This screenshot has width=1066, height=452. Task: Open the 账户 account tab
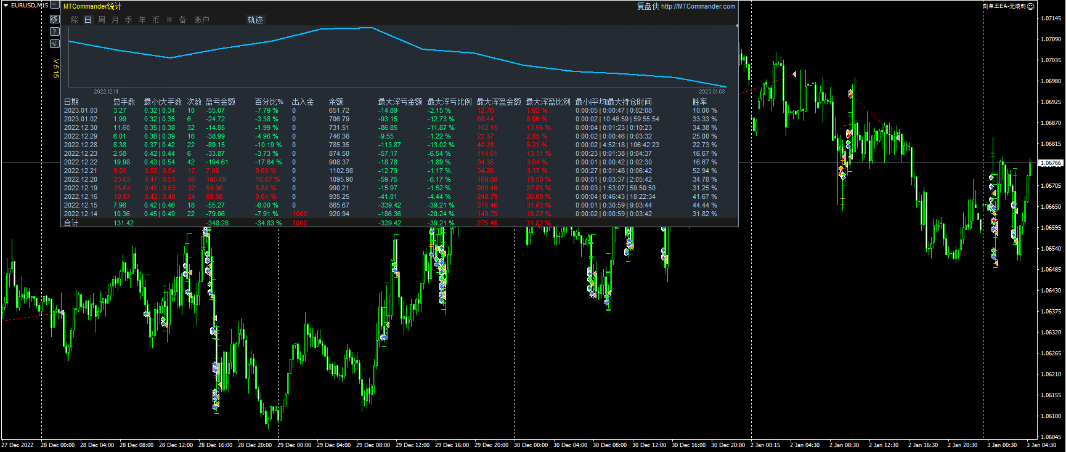coord(201,20)
